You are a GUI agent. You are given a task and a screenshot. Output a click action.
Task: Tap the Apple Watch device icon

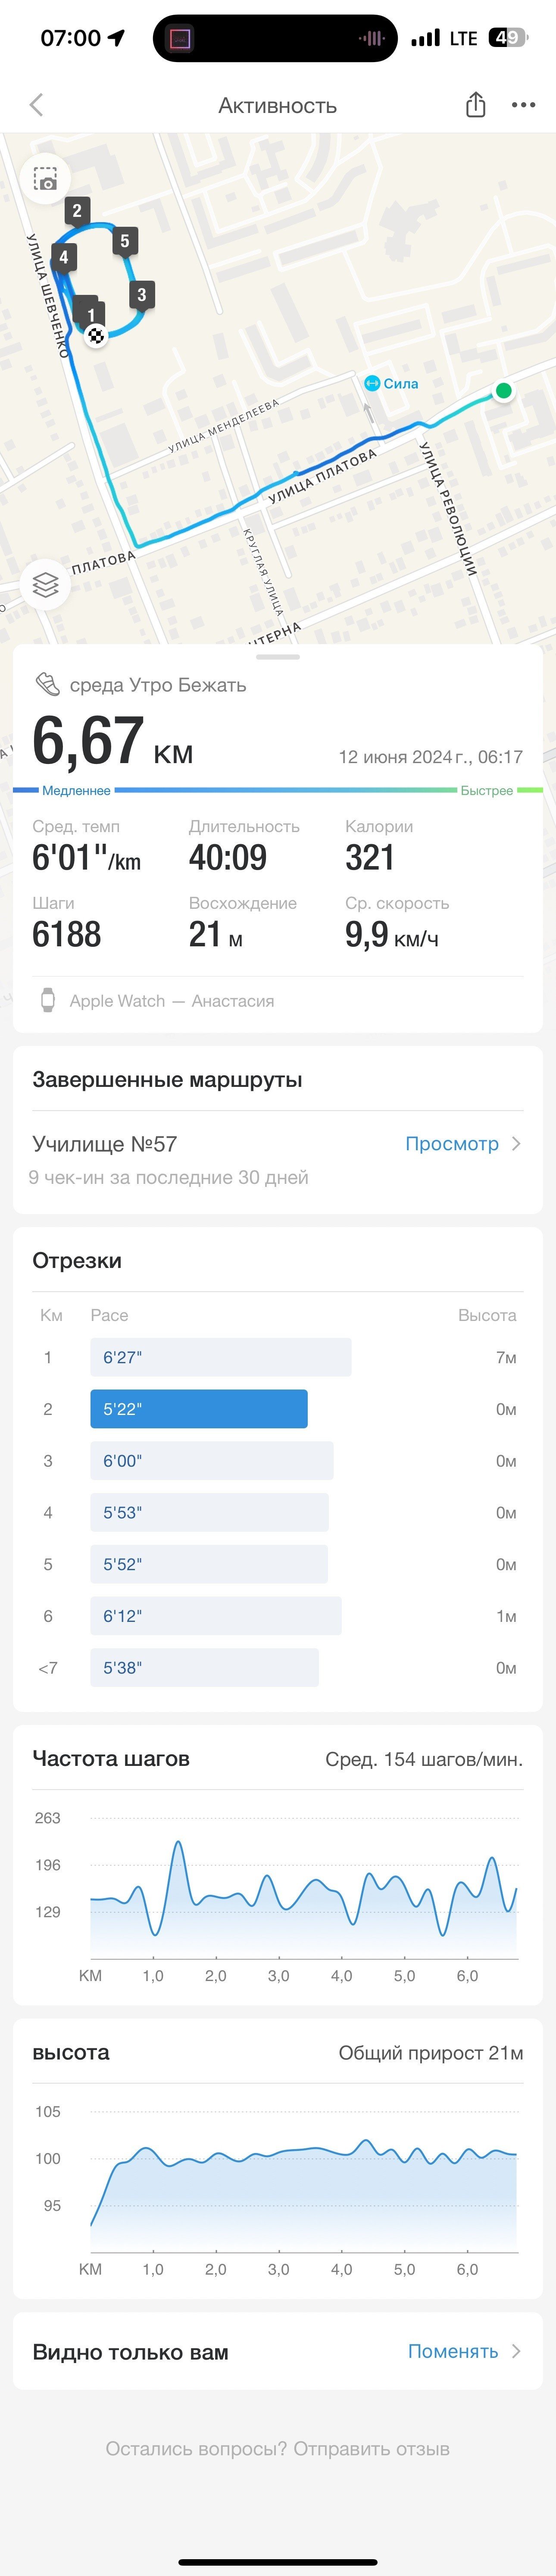(47, 1000)
